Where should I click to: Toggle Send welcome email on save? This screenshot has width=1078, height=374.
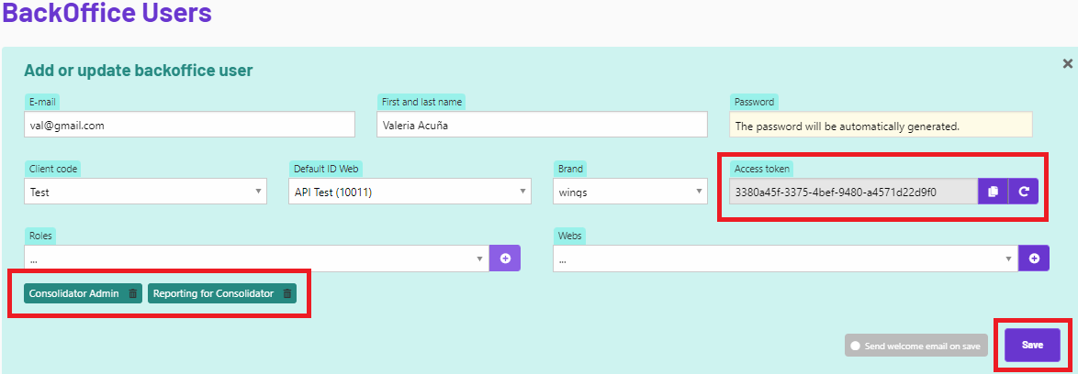(916, 346)
